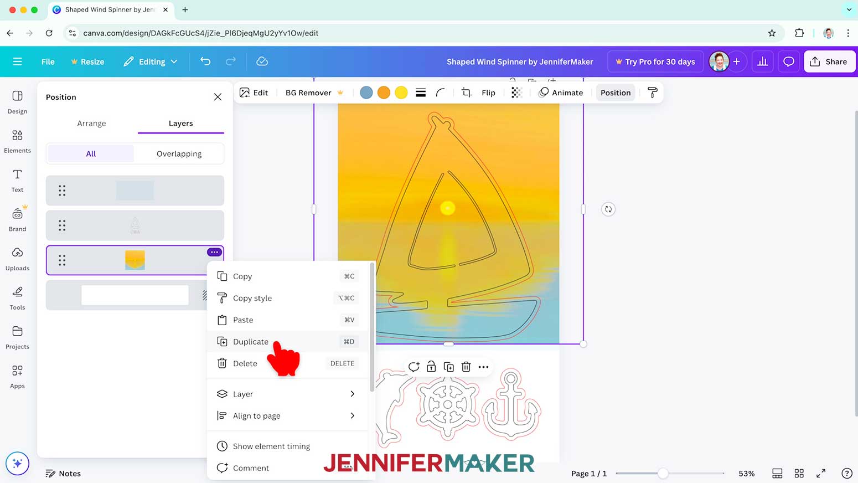The width and height of the screenshot is (858, 483).
Task: Select the Crop tool in toolbar
Action: pos(467,93)
